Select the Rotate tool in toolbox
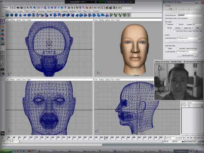The image size is (204, 153). [3, 34]
